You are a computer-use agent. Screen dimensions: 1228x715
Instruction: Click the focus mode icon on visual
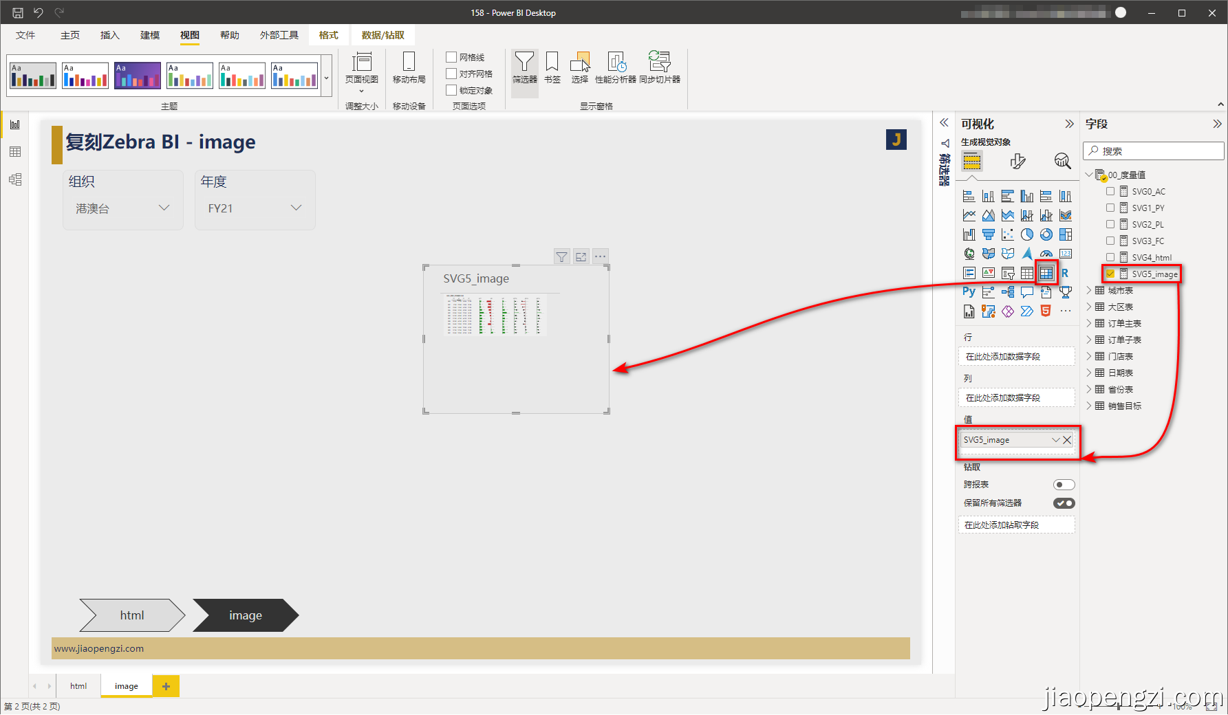tap(581, 256)
